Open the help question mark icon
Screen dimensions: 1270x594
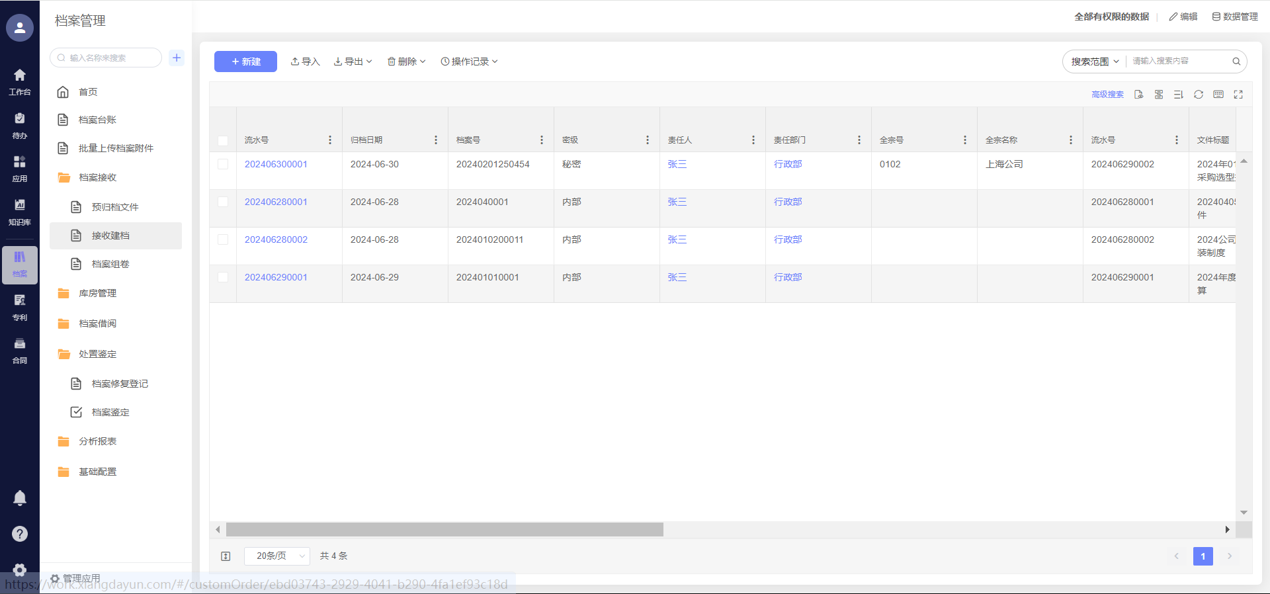click(x=20, y=534)
